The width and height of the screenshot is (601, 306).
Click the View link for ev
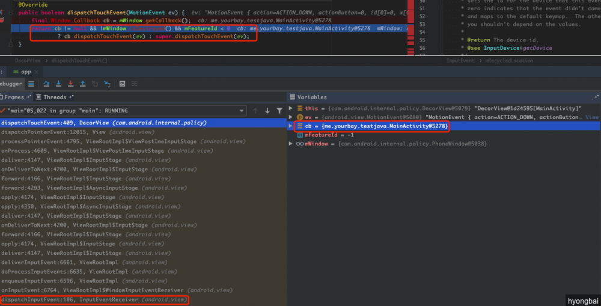[x=592, y=117]
